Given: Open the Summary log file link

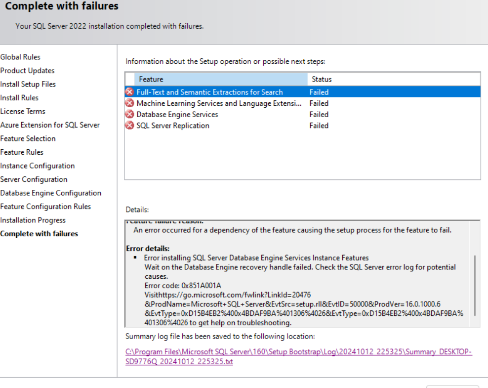Looking at the screenshot, I should coord(298,356).
